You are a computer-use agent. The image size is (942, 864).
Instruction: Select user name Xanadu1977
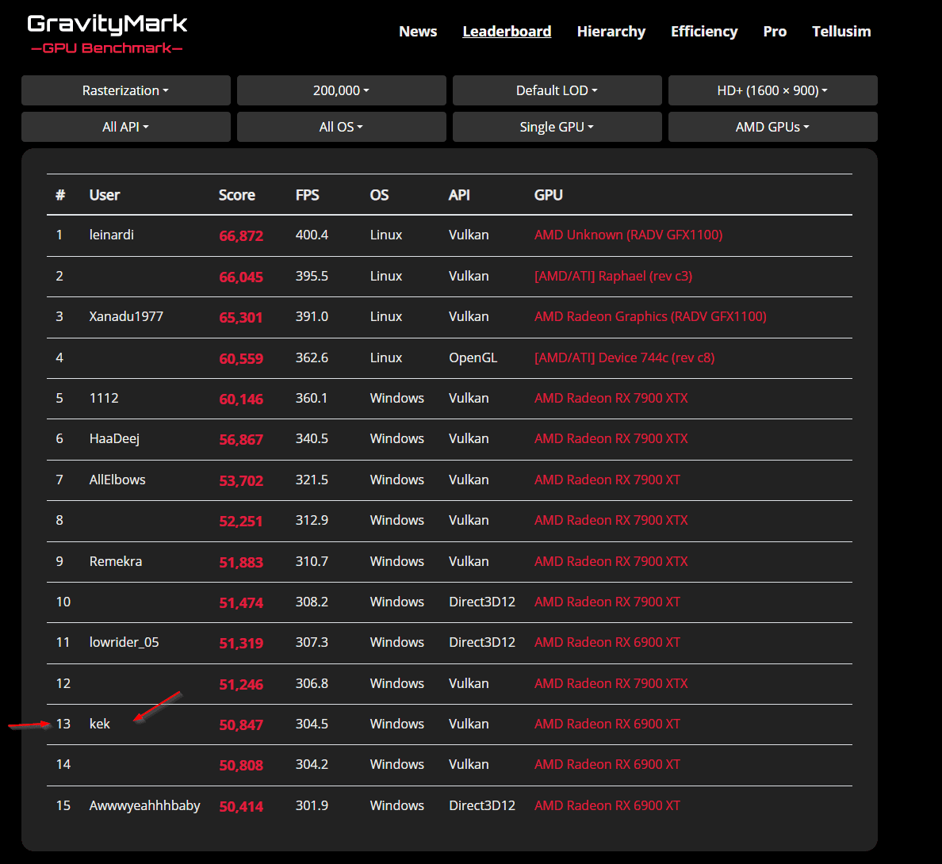(126, 316)
